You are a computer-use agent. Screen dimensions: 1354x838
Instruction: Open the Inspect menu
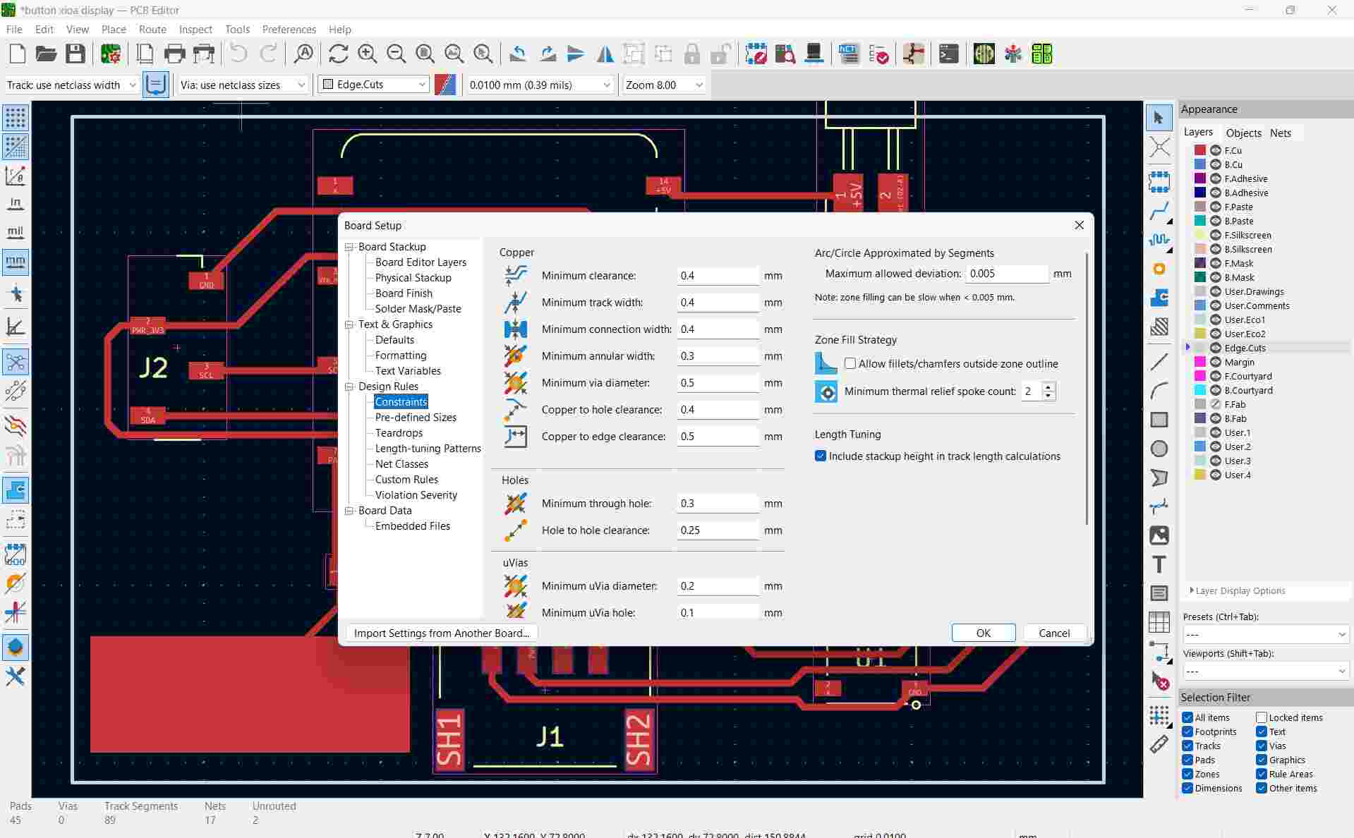pos(195,30)
